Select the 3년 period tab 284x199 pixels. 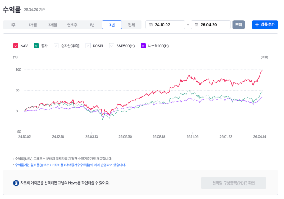[112, 25]
